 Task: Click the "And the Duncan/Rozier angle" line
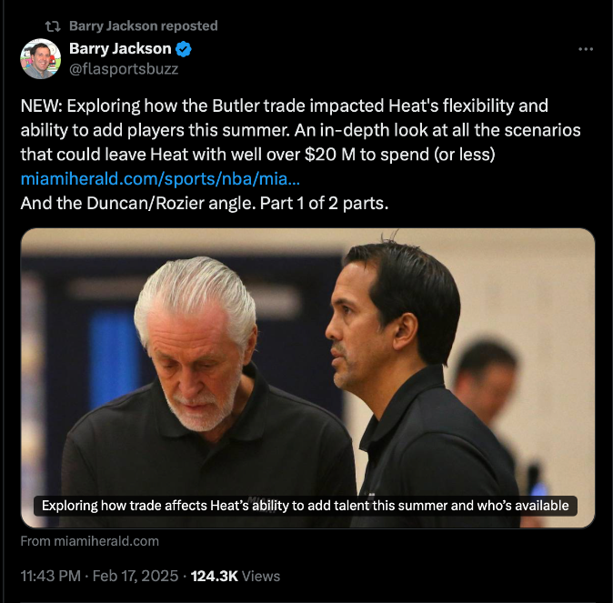tap(135, 203)
